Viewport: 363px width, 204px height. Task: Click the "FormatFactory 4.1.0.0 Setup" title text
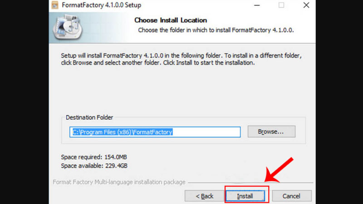tap(101, 5)
